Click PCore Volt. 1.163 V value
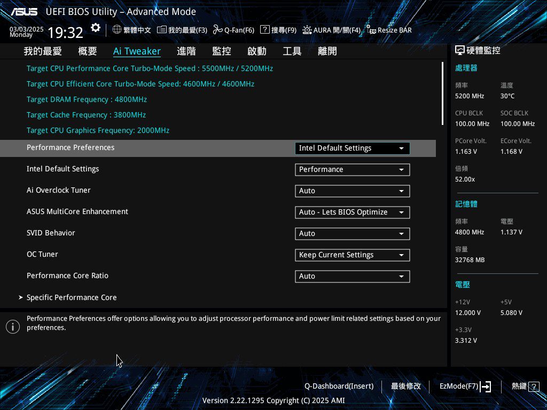The height and width of the screenshot is (410, 547). click(466, 152)
